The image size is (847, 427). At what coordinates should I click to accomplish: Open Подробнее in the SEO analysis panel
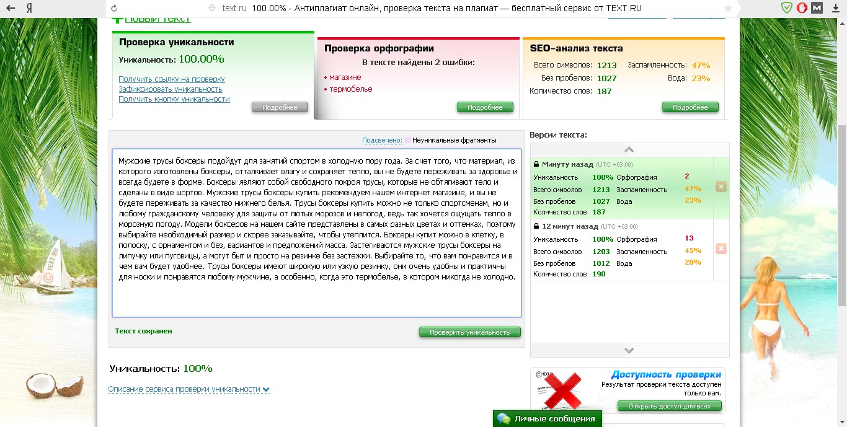690,107
